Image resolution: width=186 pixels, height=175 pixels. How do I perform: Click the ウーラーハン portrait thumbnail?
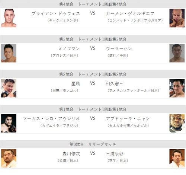[x=177, y=53]
